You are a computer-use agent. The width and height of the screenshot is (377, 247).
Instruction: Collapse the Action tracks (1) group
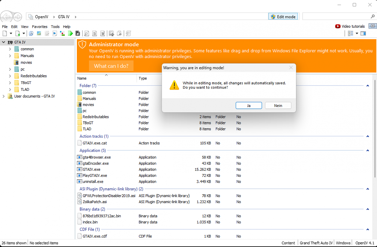[368, 136]
